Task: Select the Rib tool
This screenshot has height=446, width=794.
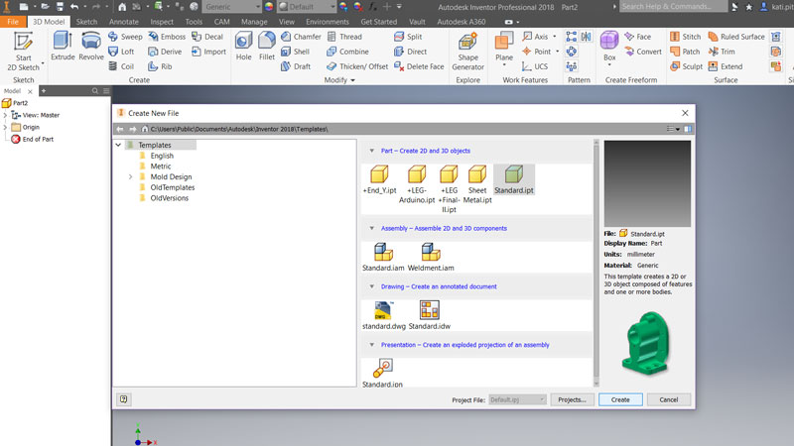Action: [x=160, y=66]
